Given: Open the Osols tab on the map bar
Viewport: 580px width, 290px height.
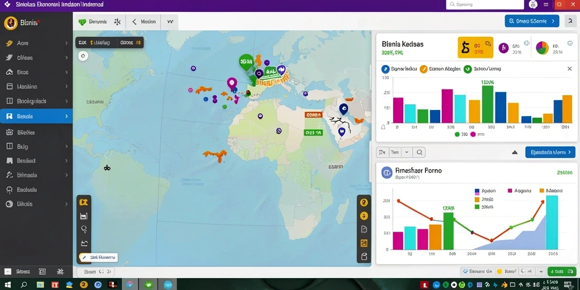Looking at the screenshot, I should click(x=130, y=42).
